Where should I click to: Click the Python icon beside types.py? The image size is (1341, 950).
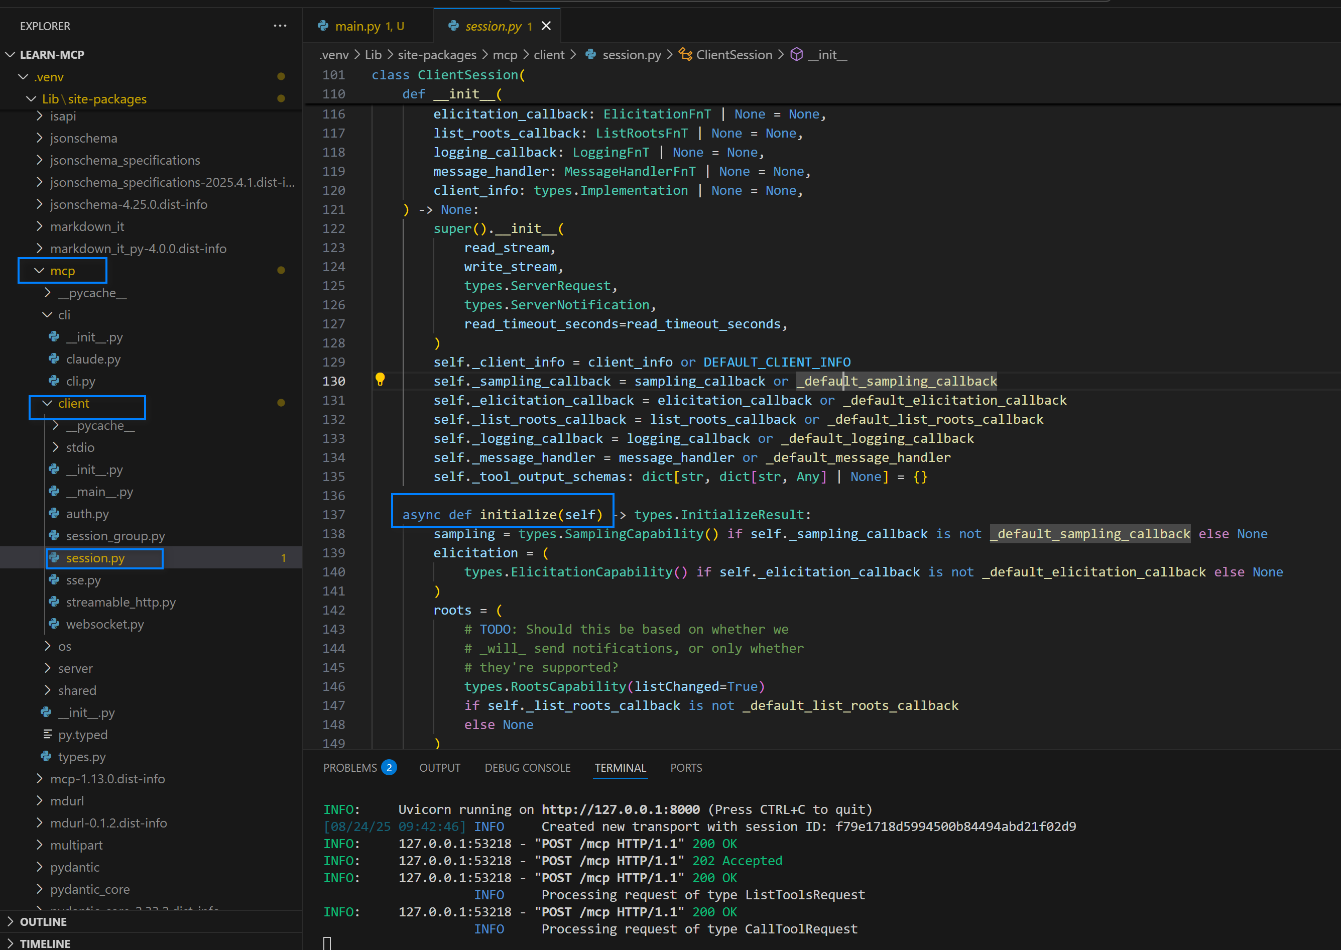click(x=46, y=756)
